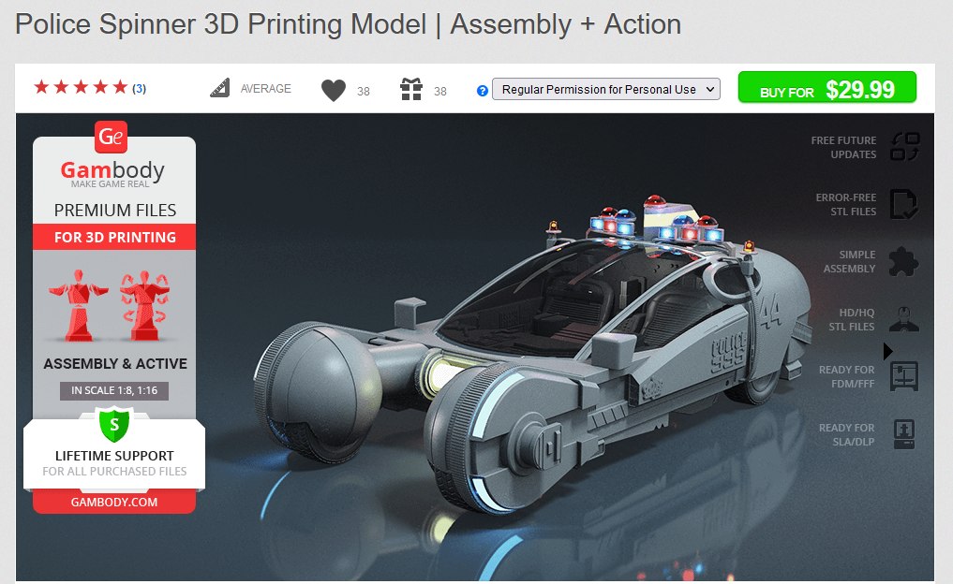Click the FOR 3D PRINTING red banner
The image size is (953, 584).
tap(114, 237)
